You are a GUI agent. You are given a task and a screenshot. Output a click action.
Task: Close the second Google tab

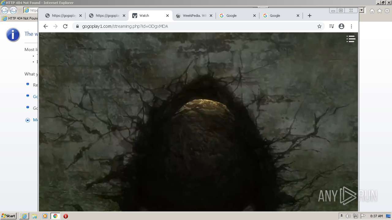[x=298, y=16]
